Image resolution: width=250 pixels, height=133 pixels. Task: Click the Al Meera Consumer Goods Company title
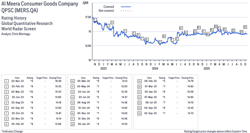tap(40, 4)
